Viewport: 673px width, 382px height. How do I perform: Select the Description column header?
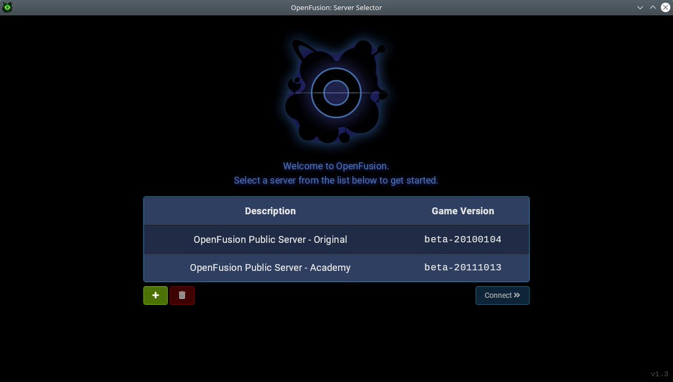click(270, 211)
